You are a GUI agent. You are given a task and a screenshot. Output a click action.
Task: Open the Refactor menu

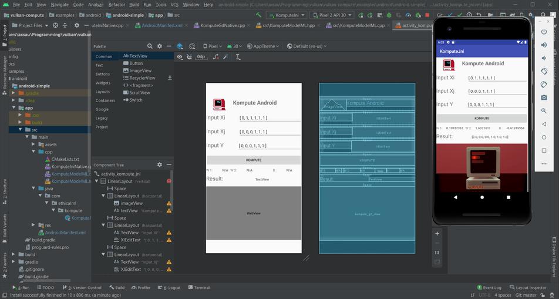click(116, 4)
